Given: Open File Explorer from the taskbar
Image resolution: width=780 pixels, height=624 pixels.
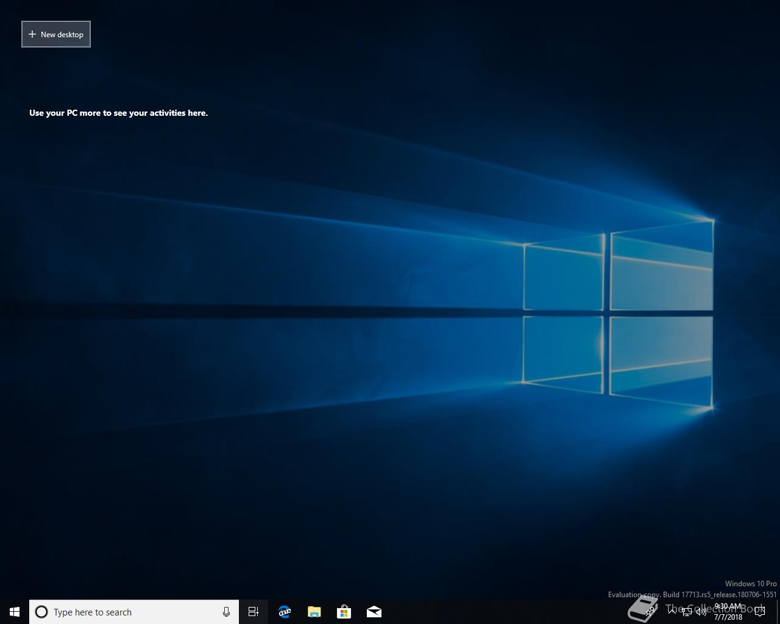Looking at the screenshot, I should click(x=314, y=612).
